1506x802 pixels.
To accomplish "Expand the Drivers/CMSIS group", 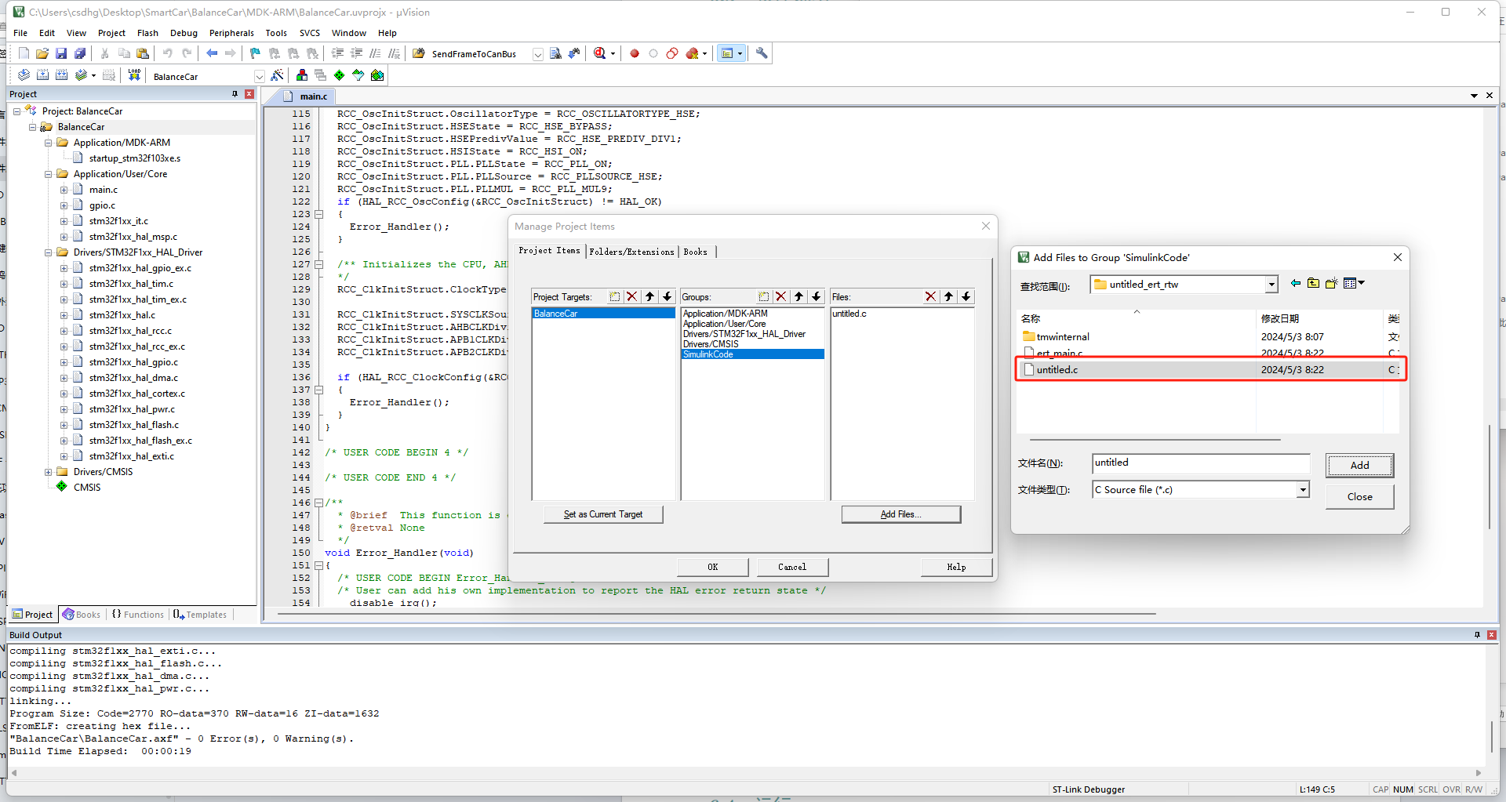I will [48, 472].
